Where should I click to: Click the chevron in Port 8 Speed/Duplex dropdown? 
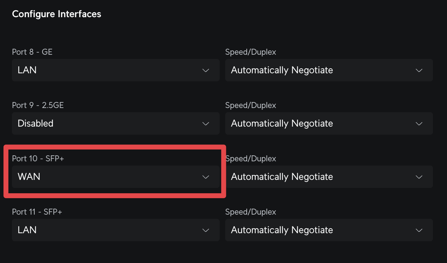(419, 70)
